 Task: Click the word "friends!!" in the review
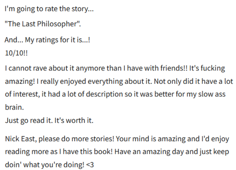pyautogui.click(x=174, y=68)
